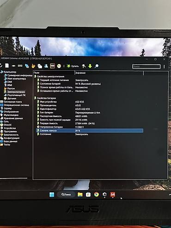Open the disk benchmark toolbar icon
The image size is (171, 228).
point(13,66)
